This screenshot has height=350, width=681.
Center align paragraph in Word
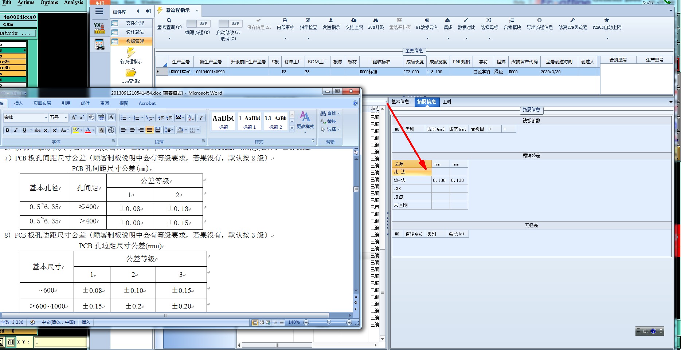coord(132,130)
